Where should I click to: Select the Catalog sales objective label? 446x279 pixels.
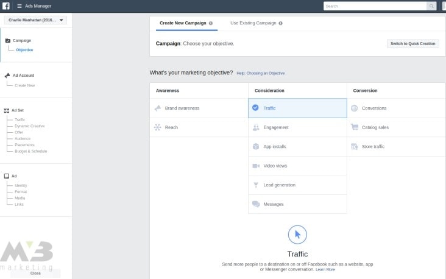pyautogui.click(x=375, y=127)
